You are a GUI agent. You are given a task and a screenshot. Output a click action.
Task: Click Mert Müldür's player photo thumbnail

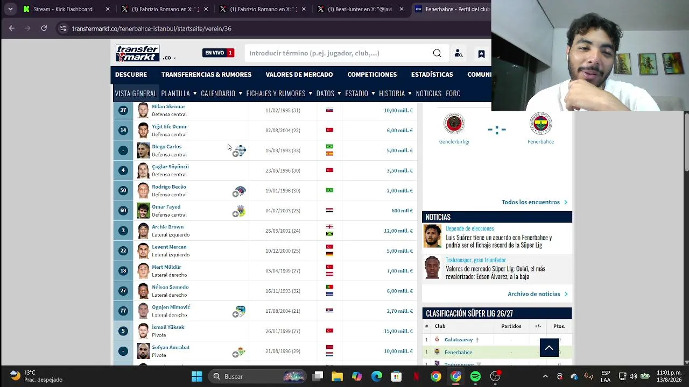tap(143, 270)
